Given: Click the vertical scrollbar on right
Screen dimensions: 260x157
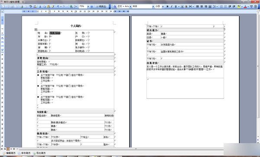Looking at the screenshot, I should [258, 66].
